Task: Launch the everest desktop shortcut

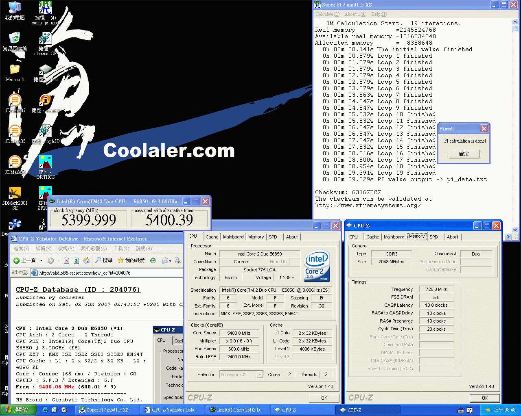Action: [46, 104]
